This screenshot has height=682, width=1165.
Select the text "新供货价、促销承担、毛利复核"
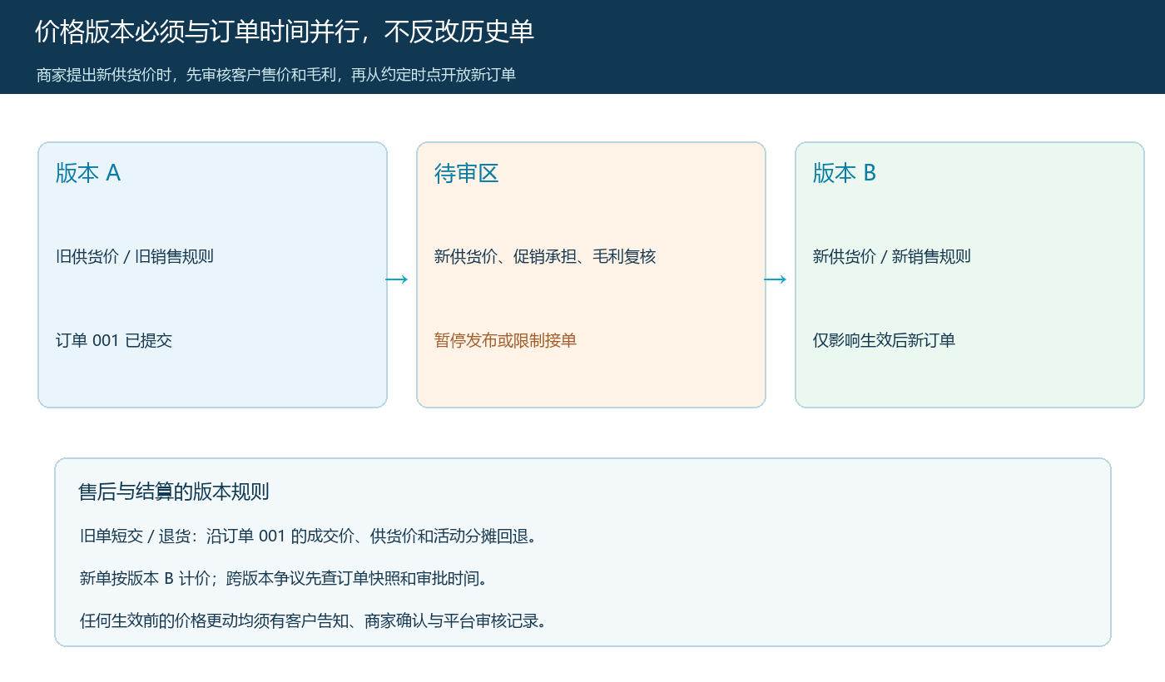pos(545,256)
